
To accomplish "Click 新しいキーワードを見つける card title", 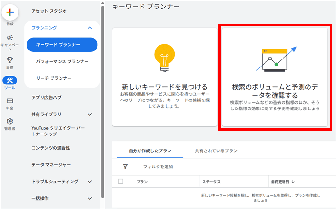I will pyautogui.click(x=165, y=87).
